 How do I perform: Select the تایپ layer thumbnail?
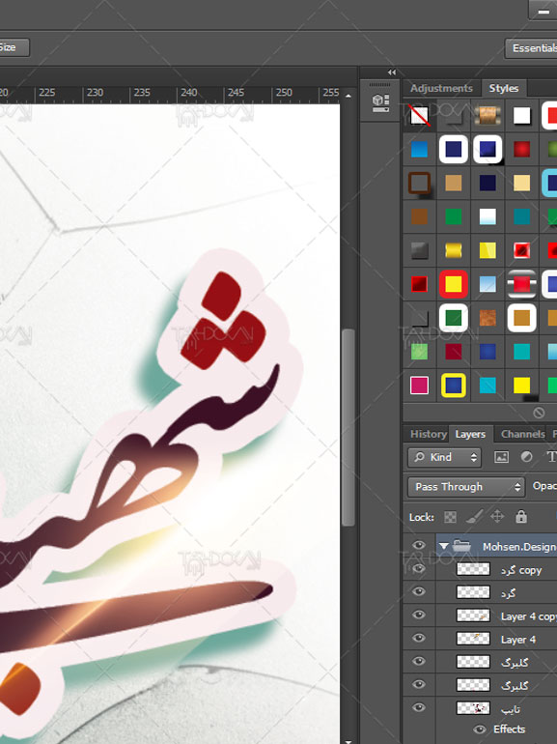473,708
